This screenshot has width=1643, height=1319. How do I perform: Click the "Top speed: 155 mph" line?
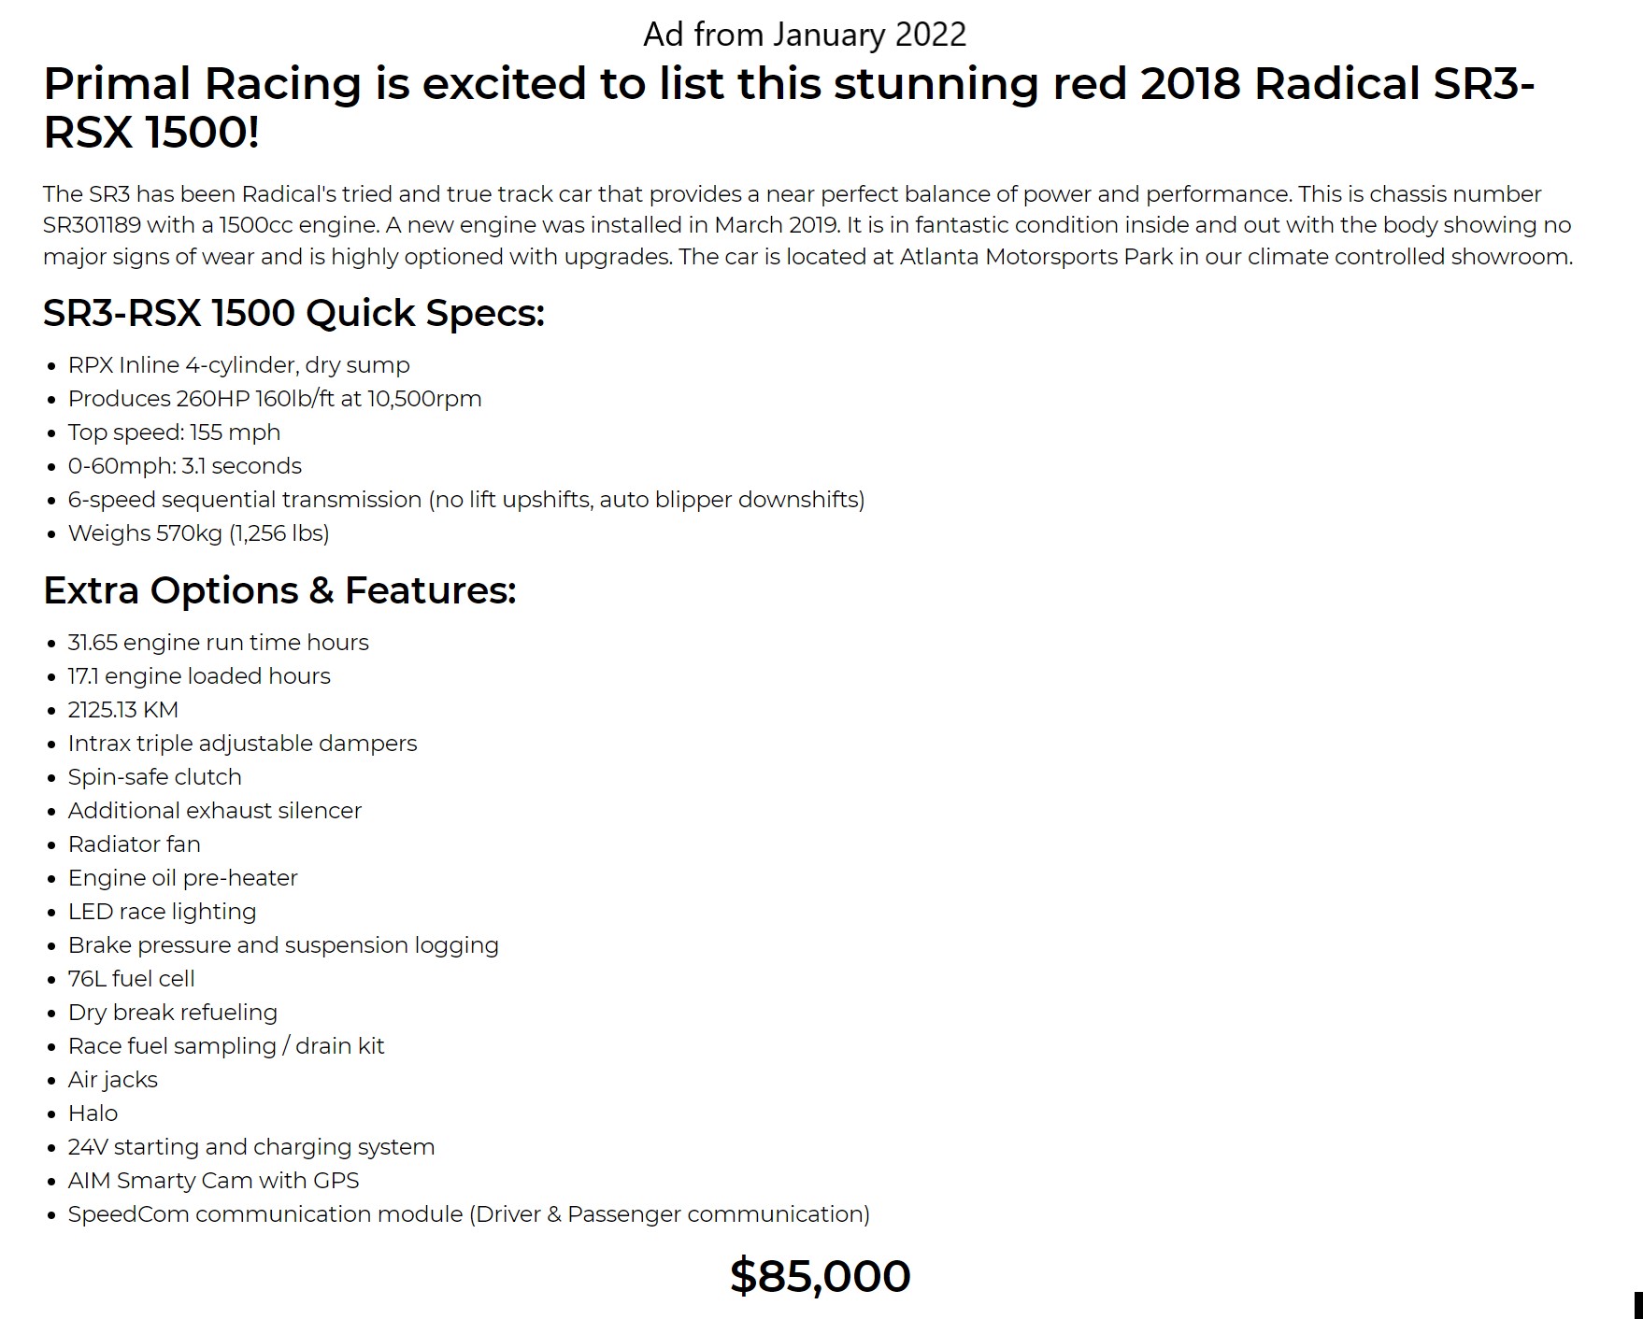[x=174, y=433]
